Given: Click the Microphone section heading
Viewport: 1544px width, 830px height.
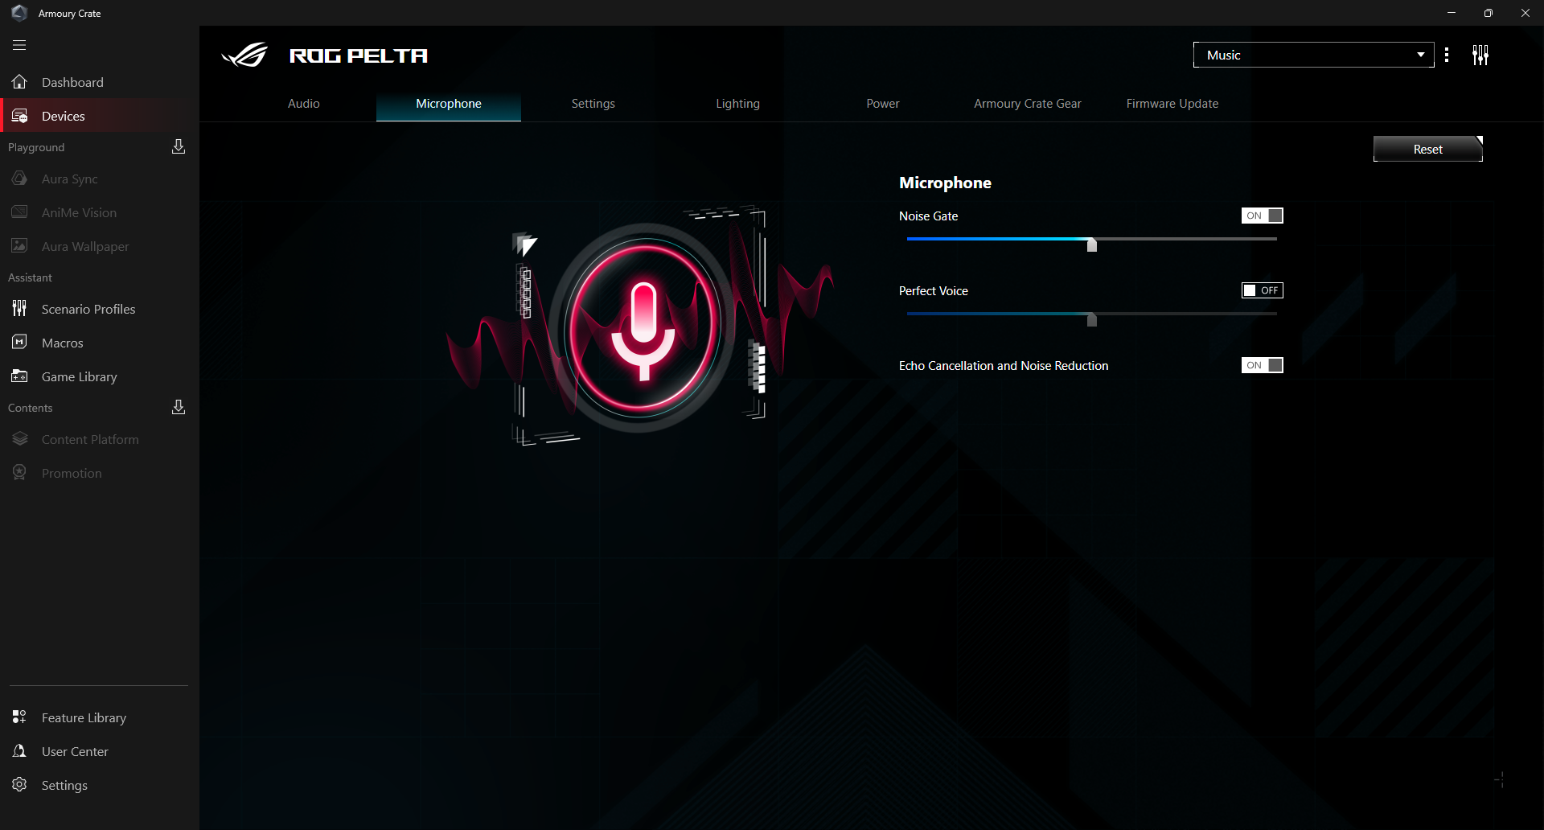Looking at the screenshot, I should [945, 183].
